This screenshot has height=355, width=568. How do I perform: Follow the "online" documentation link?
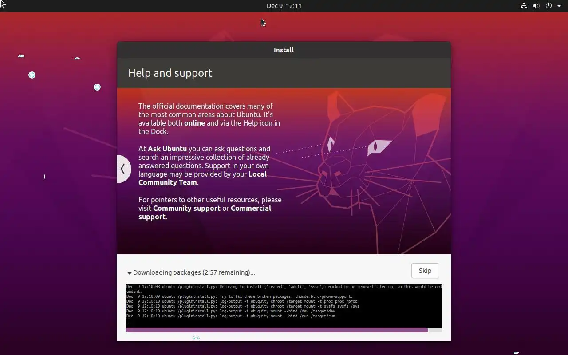pos(194,123)
